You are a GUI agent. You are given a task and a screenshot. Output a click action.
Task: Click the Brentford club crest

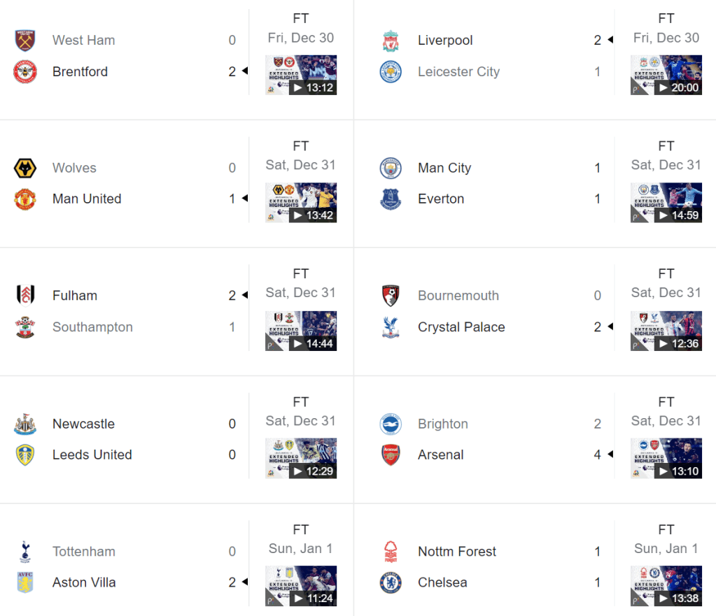(25, 71)
